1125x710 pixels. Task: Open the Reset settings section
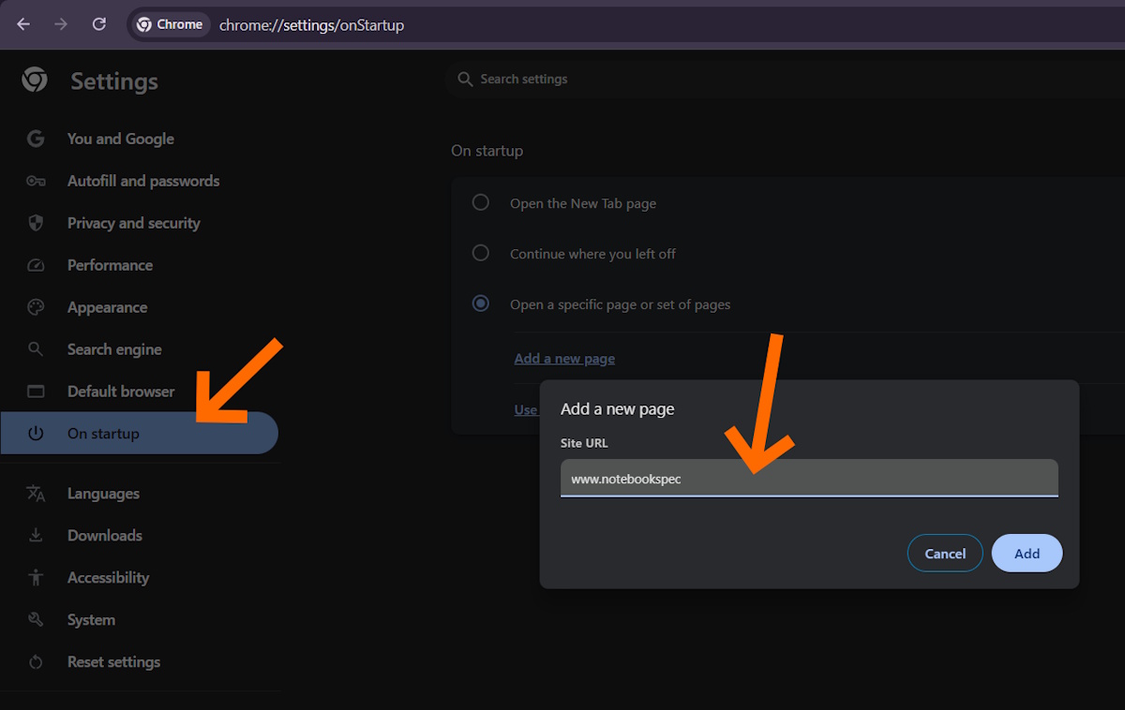[113, 662]
